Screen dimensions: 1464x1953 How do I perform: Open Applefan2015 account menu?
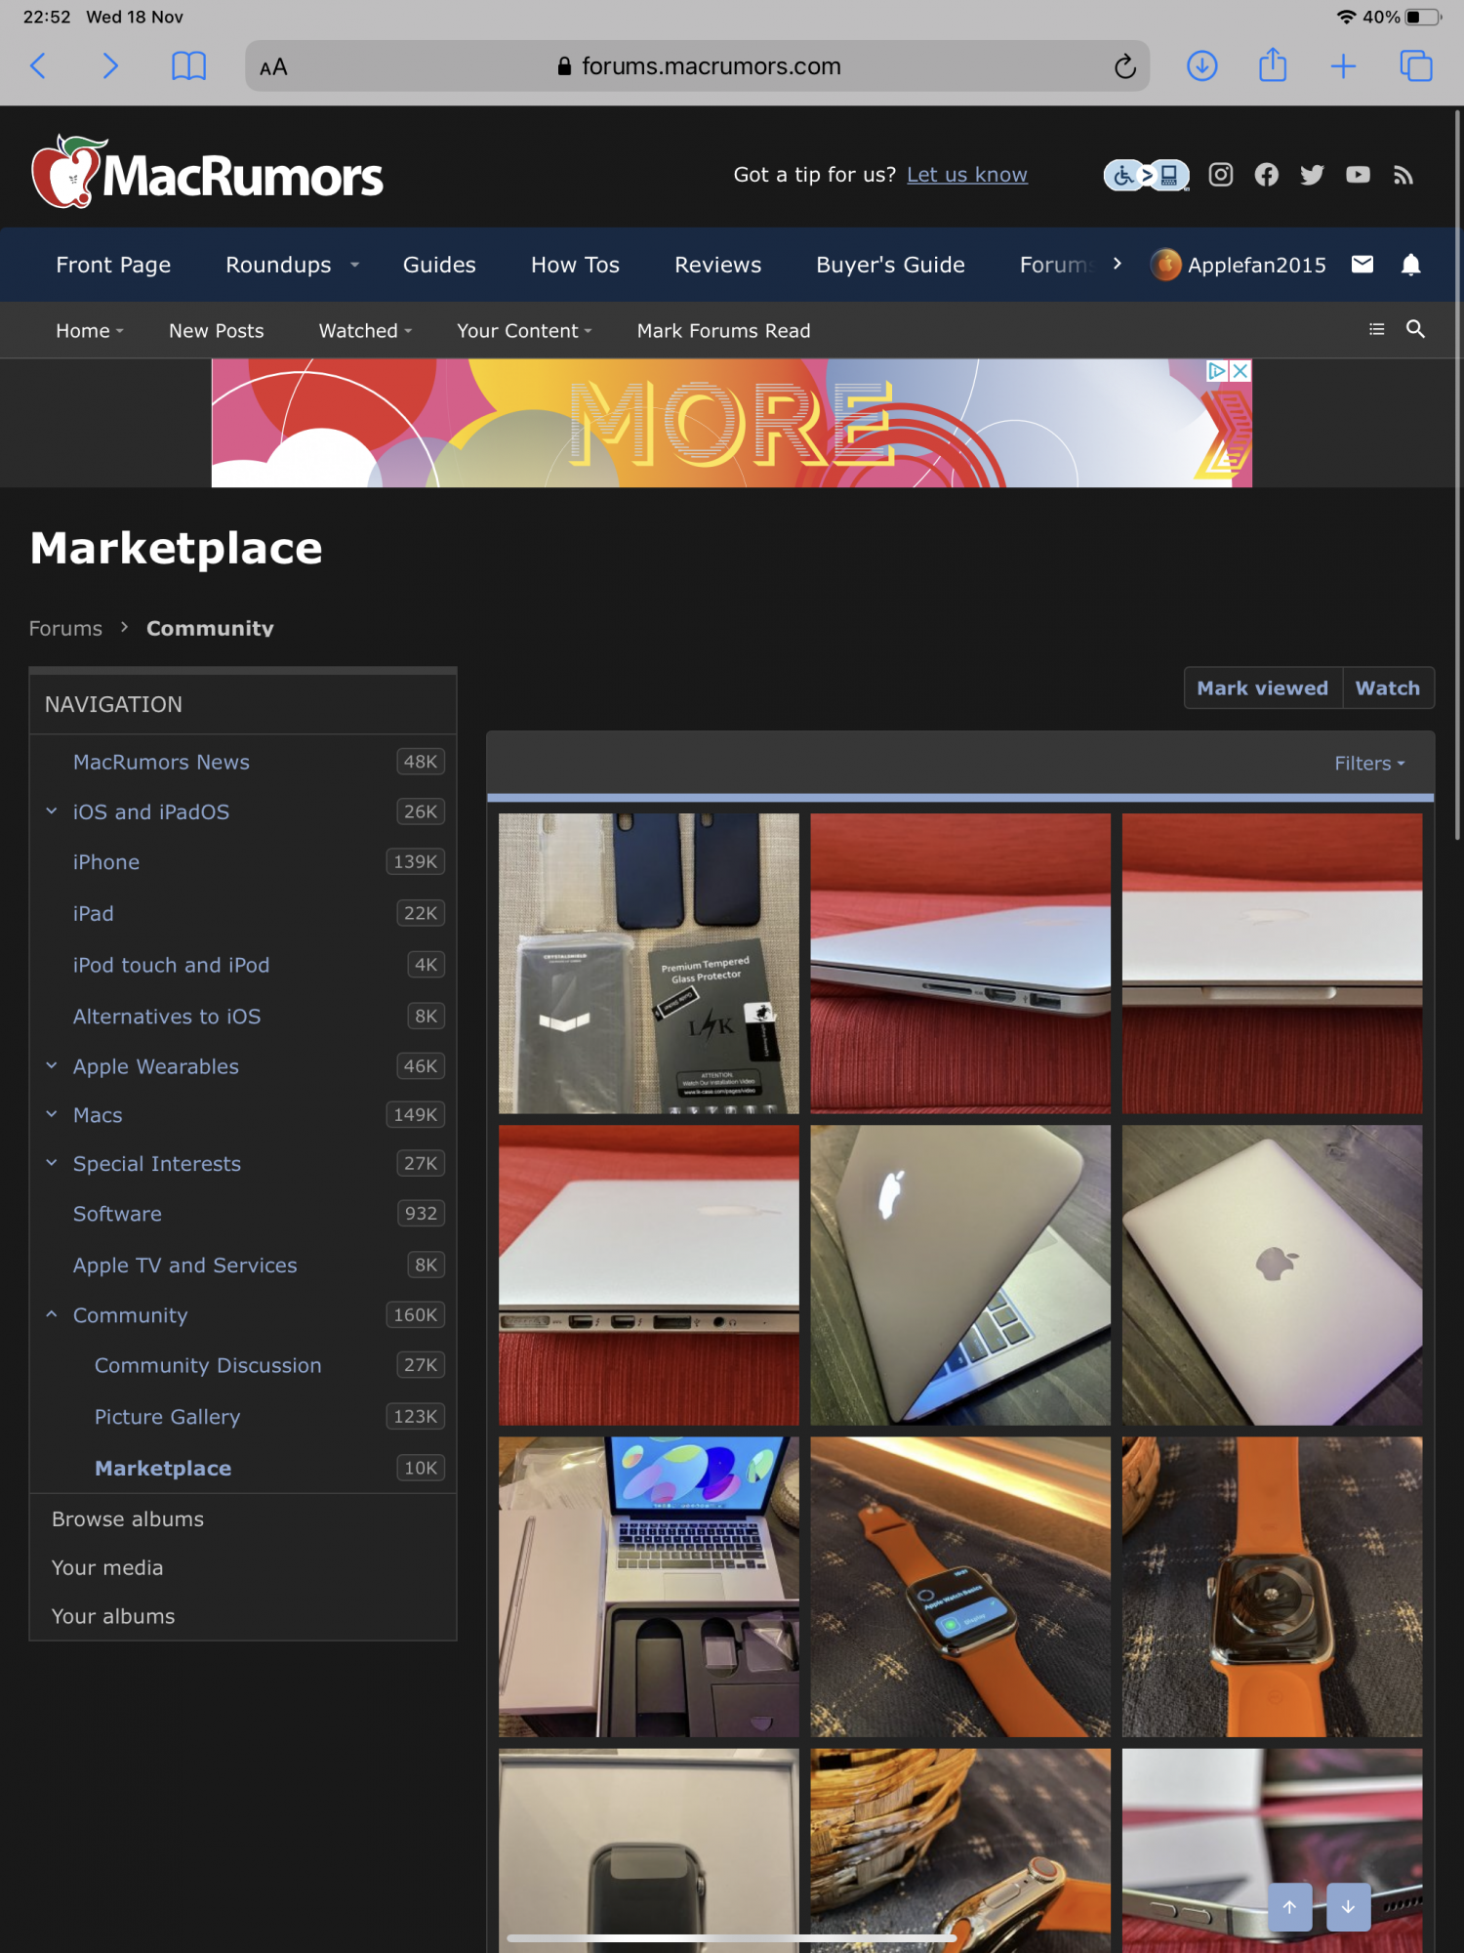point(1238,265)
